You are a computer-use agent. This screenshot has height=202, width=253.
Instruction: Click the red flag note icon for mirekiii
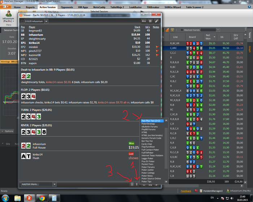pyautogui.click(x=157, y=47)
